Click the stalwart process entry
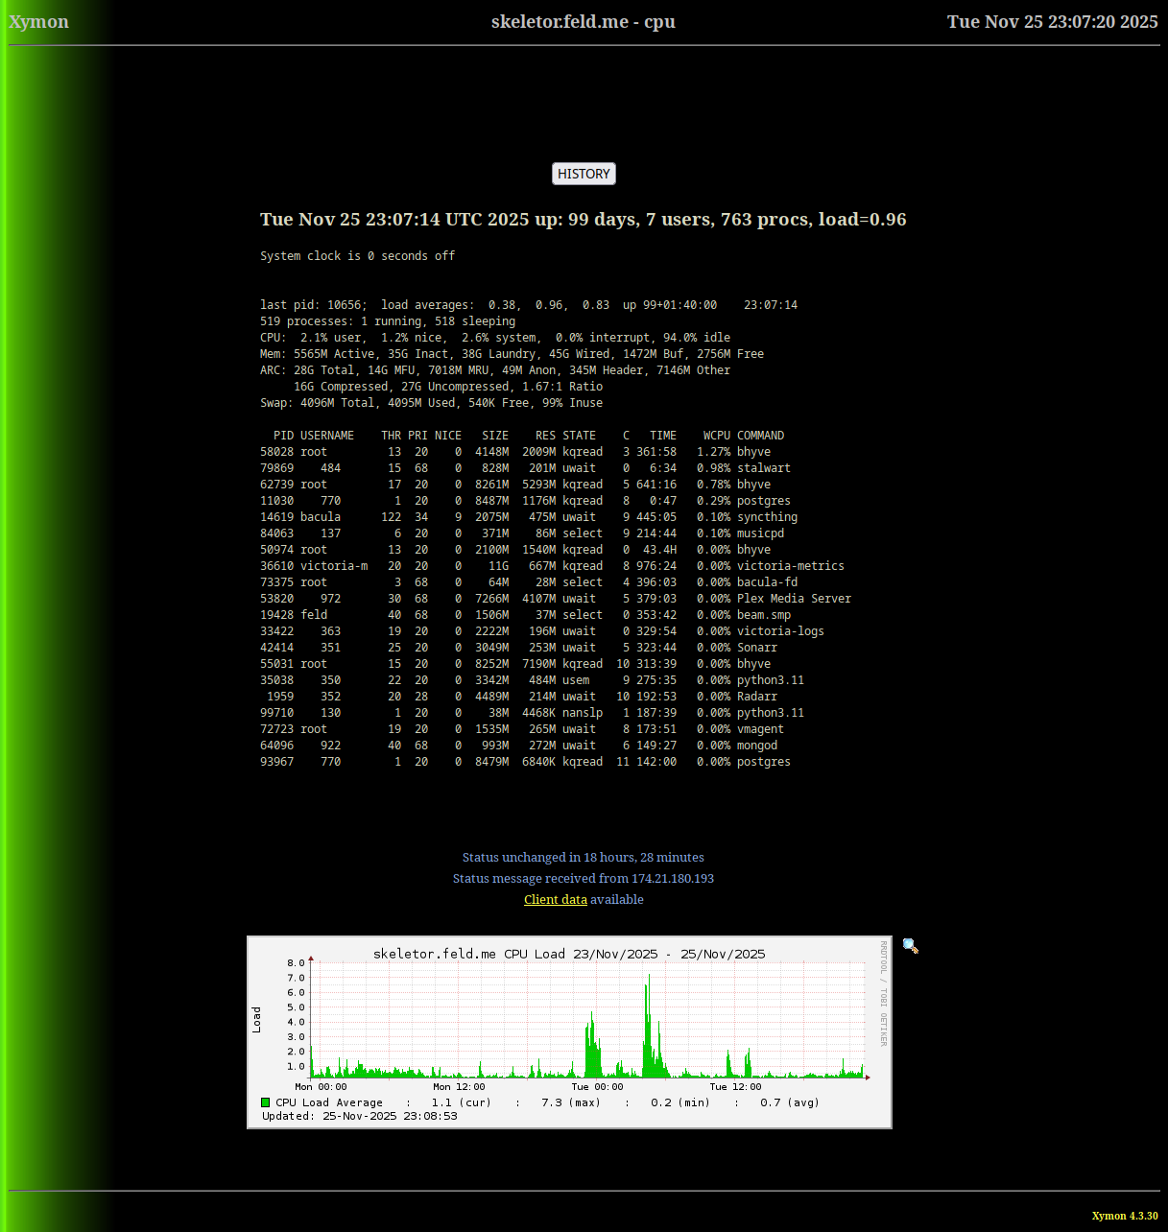The width and height of the screenshot is (1168, 1232). point(763,468)
